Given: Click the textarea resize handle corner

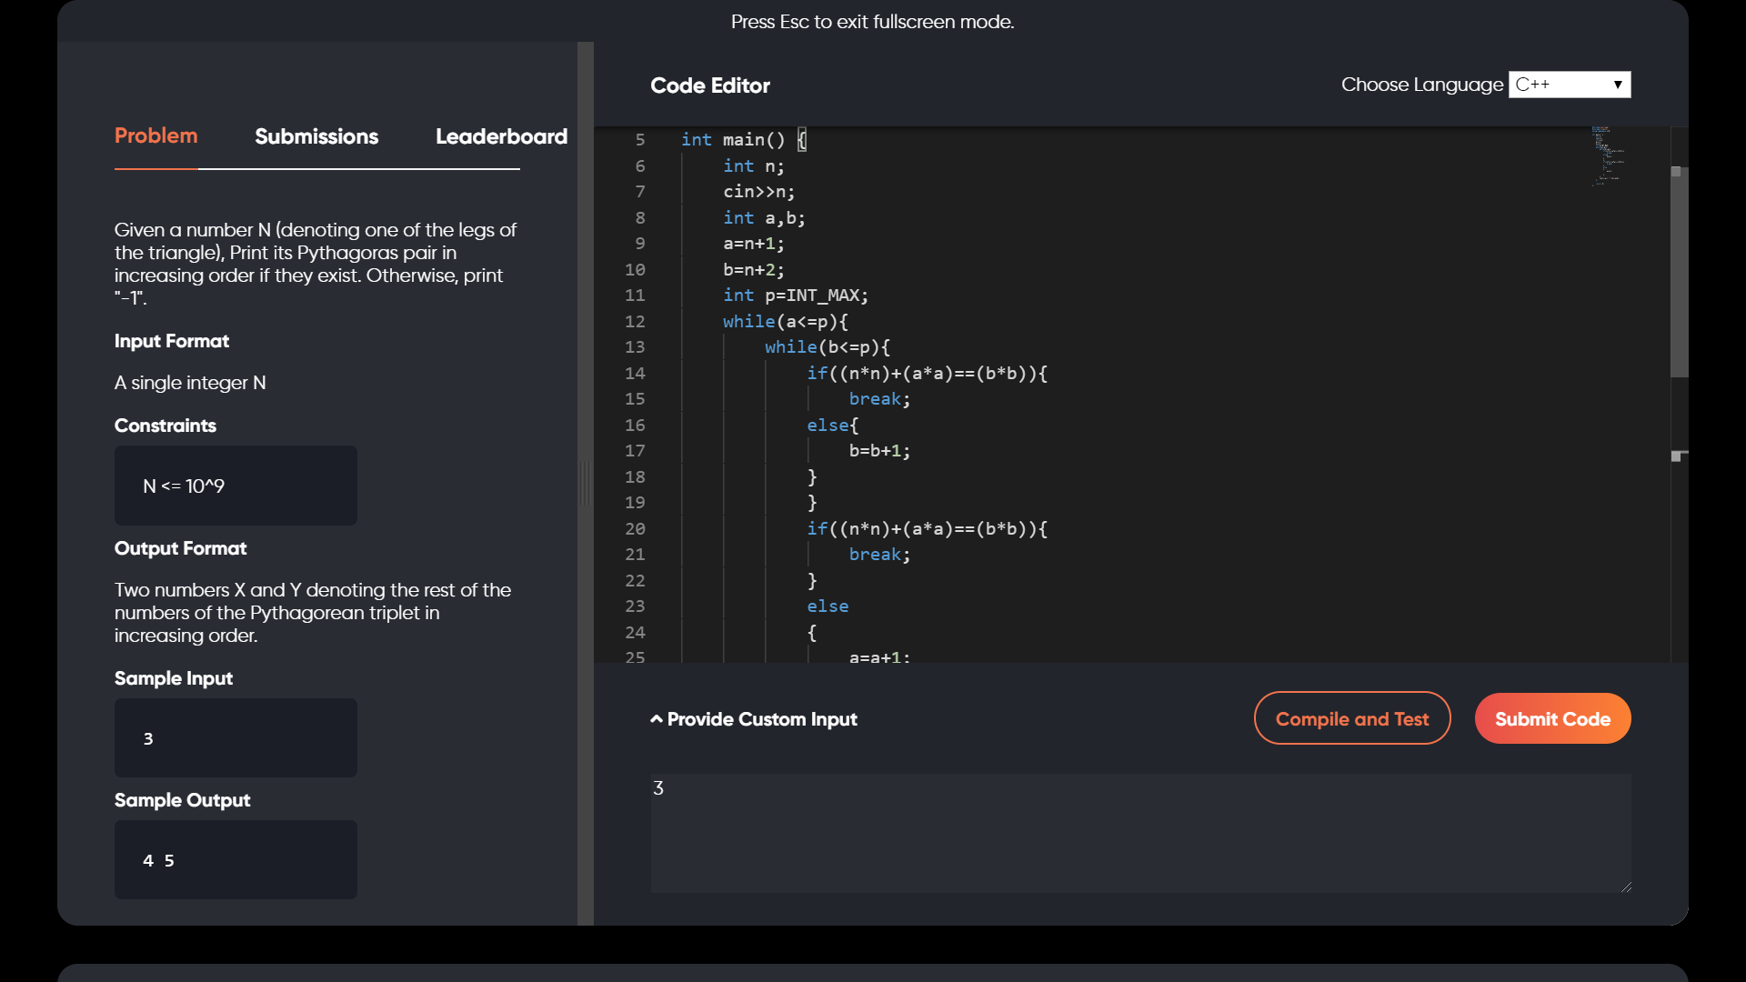Looking at the screenshot, I should 1626,887.
